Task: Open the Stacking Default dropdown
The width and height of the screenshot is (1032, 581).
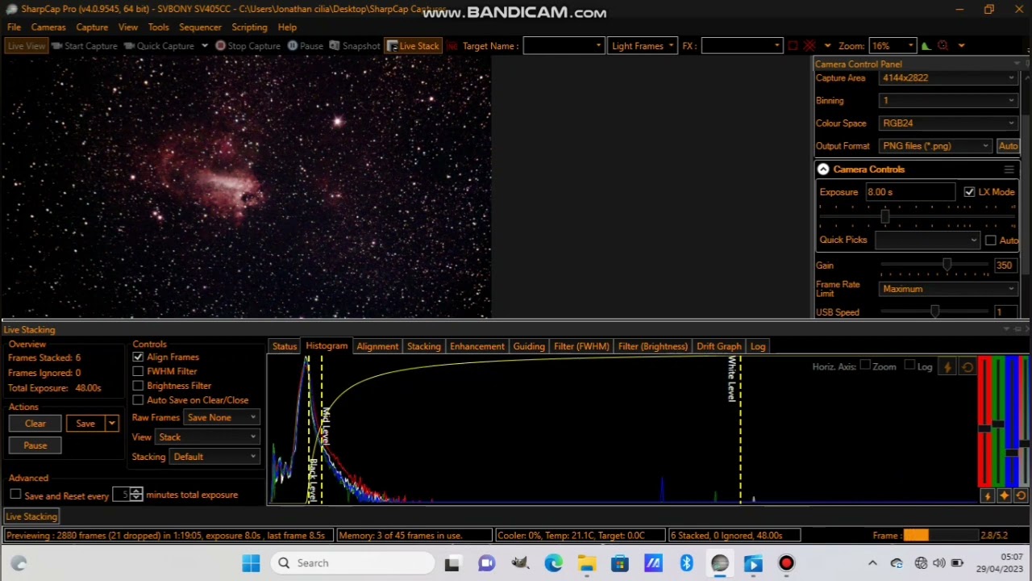Action: (x=214, y=457)
